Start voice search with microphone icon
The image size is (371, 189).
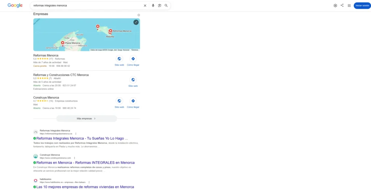click(x=153, y=5)
